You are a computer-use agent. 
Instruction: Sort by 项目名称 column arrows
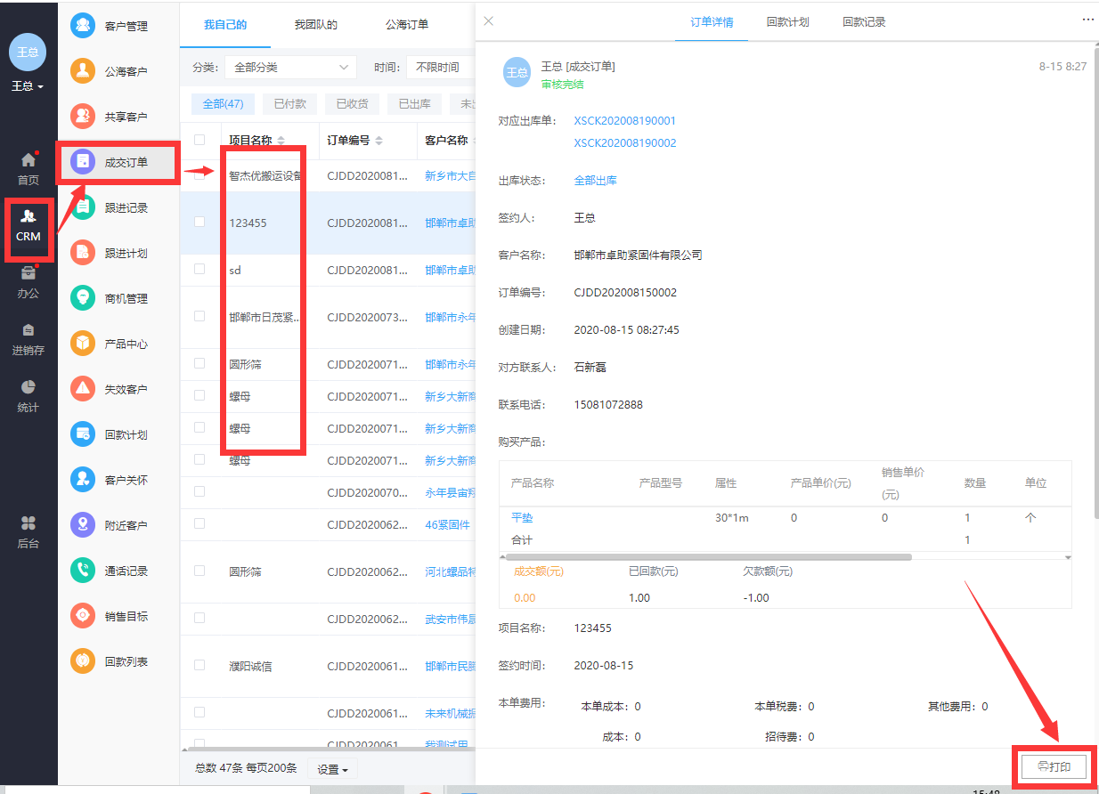pyautogui.click(x=281, y=141)
